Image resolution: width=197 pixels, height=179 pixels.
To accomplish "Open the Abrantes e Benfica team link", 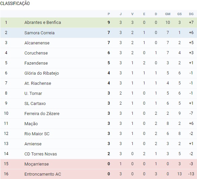I will [42, 23].
